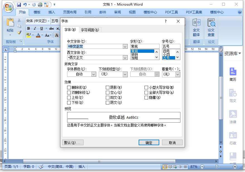245x172 pixels.
Task: Click the zoom out minus button
Action: coord(202,167)
